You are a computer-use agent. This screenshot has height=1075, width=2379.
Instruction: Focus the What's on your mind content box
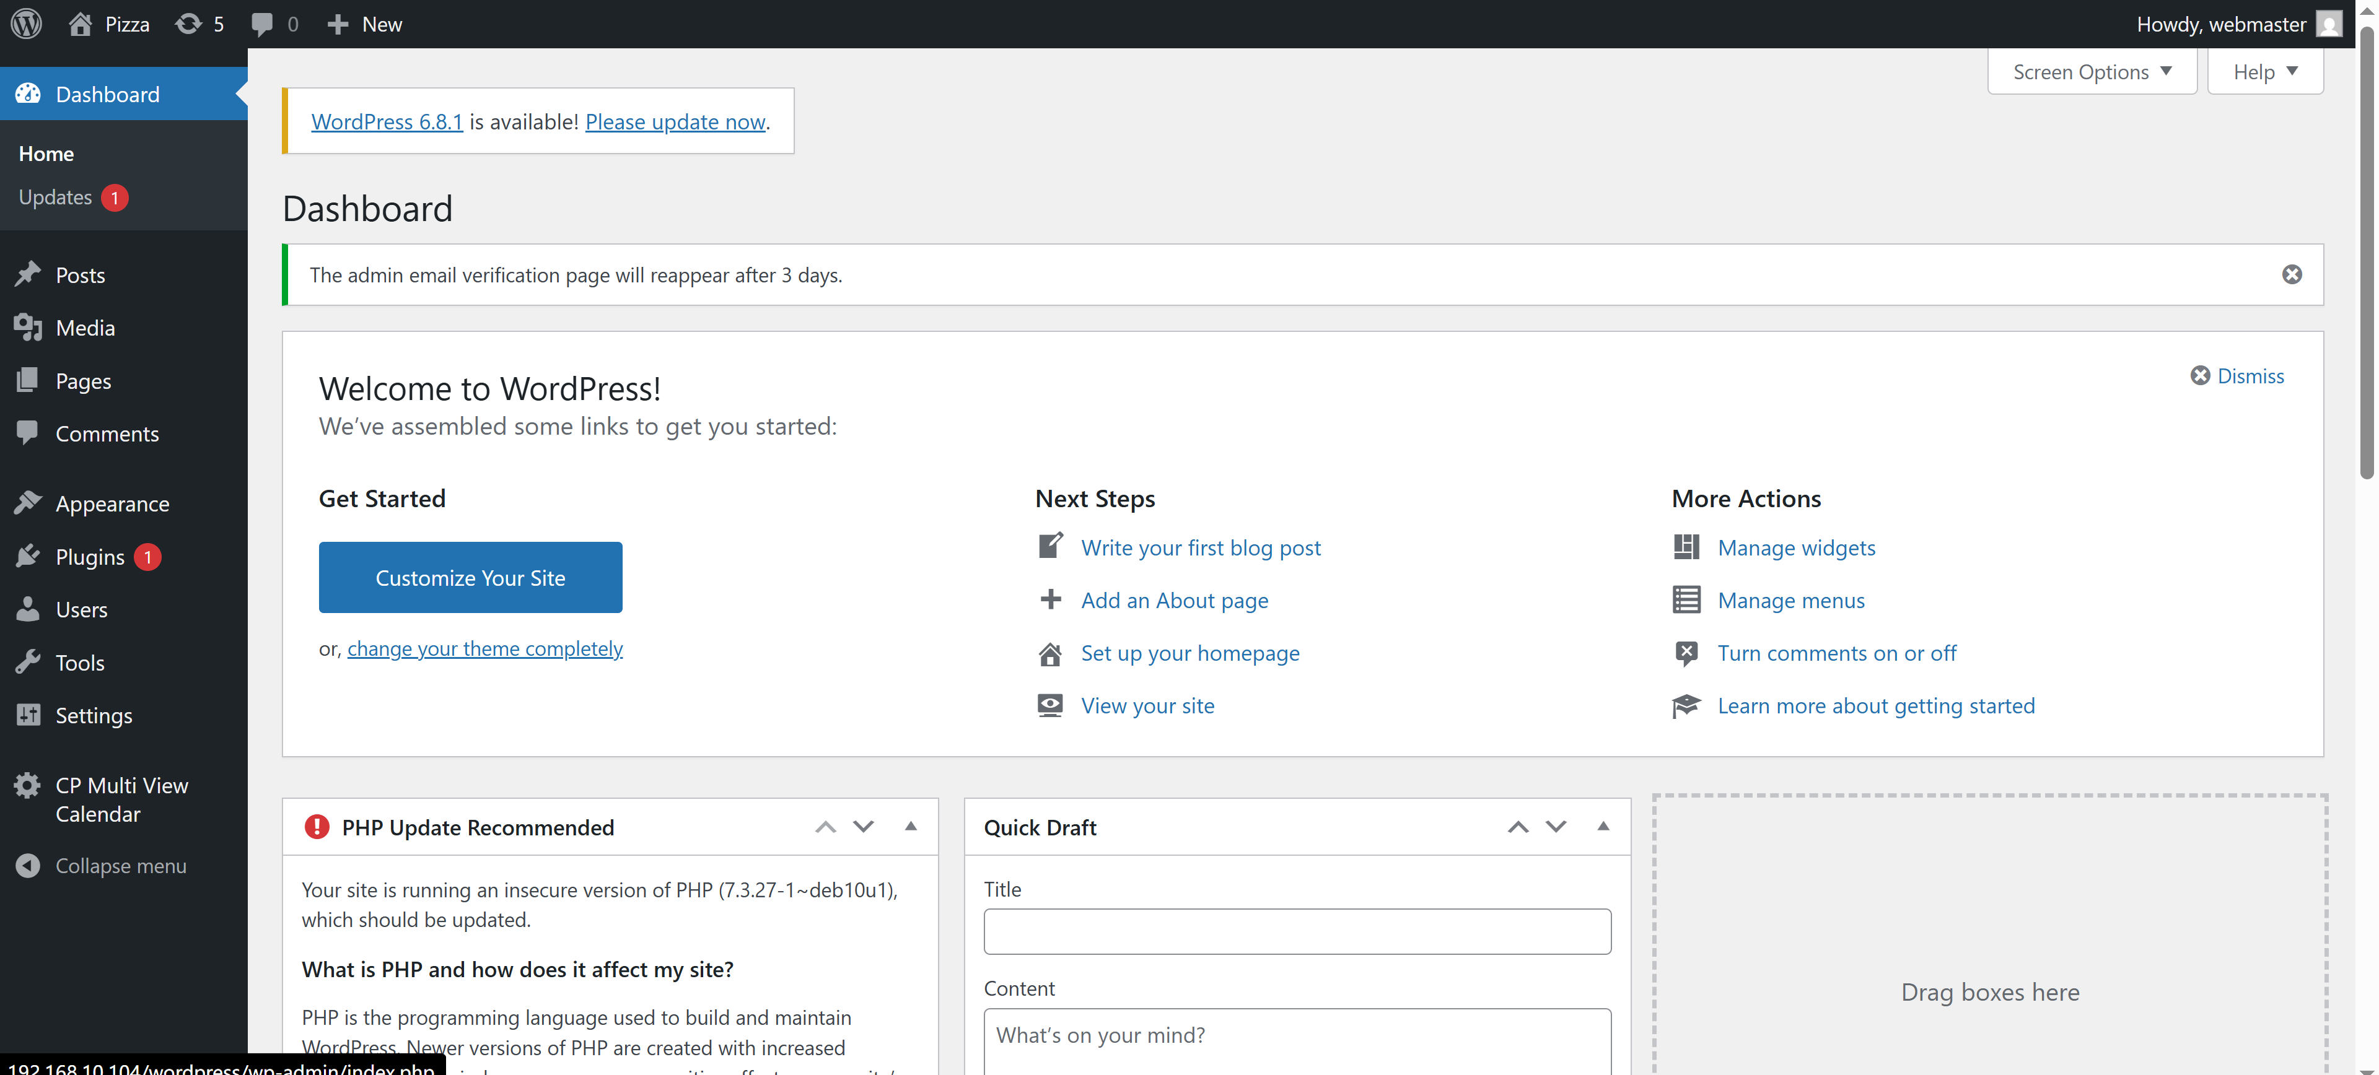click(1297, 1041)
